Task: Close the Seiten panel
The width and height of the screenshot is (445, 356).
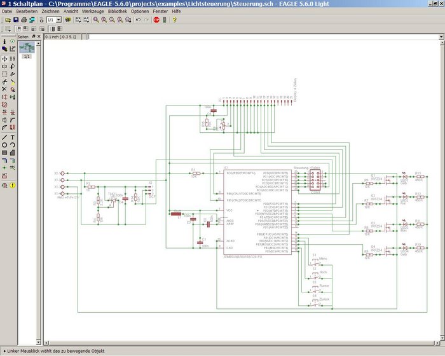Action: coord(39,37)
